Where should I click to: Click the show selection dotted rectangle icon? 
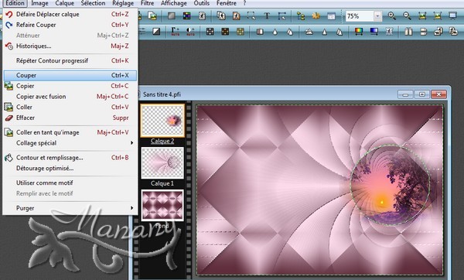pyautogui.click(x=251, y=15)
